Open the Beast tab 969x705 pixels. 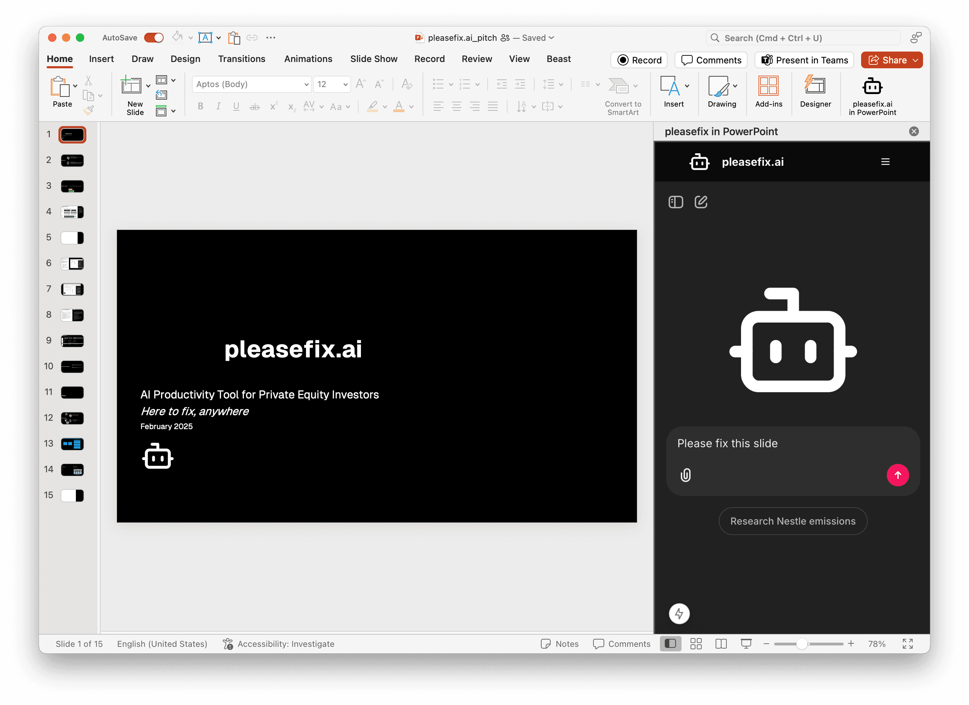[558, 59]
